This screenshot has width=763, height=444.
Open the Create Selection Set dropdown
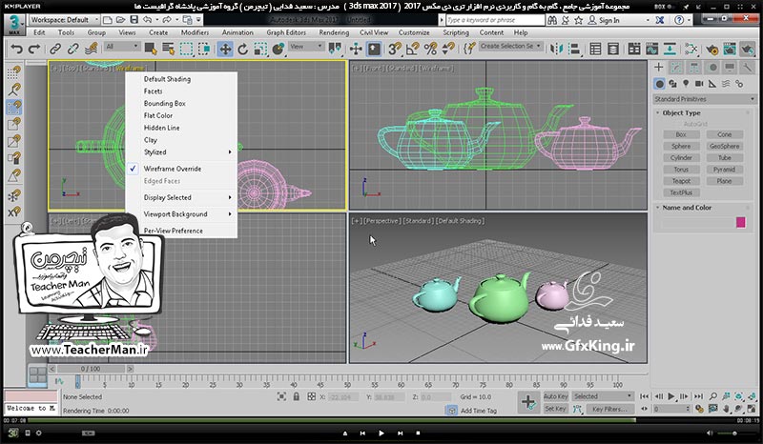pyautogui.click(x=510, y=46)
